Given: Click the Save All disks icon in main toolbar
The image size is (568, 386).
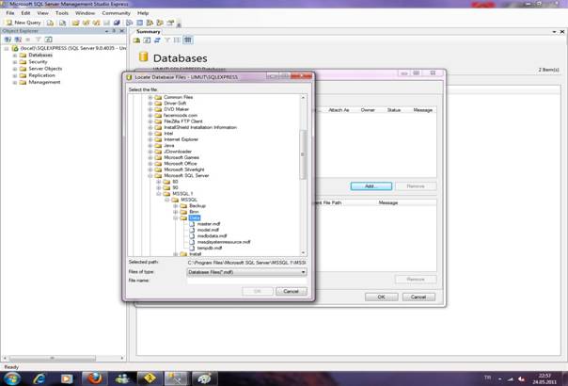Looking at the screenshot, I should point(117,23).
